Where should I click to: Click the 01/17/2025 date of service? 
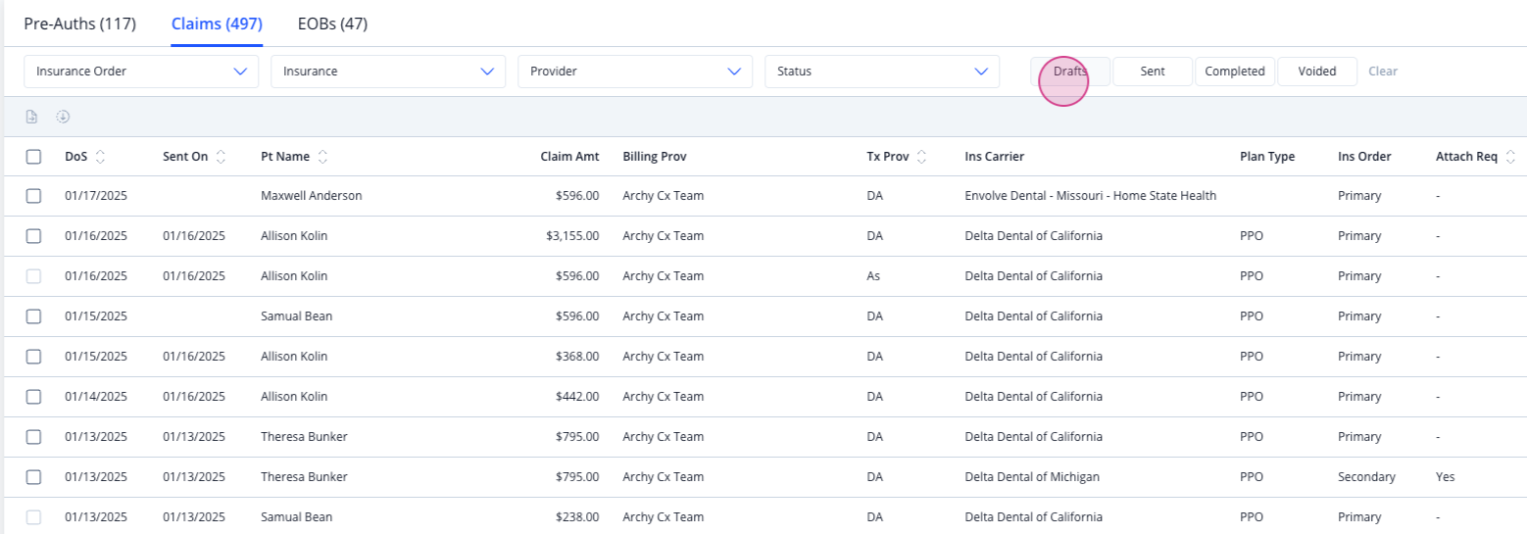point(96,196)
